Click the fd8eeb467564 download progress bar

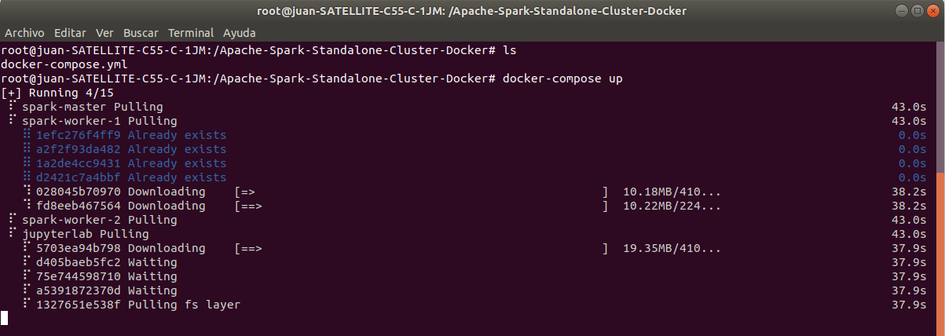pyautogui.click(x=421, y=206)
